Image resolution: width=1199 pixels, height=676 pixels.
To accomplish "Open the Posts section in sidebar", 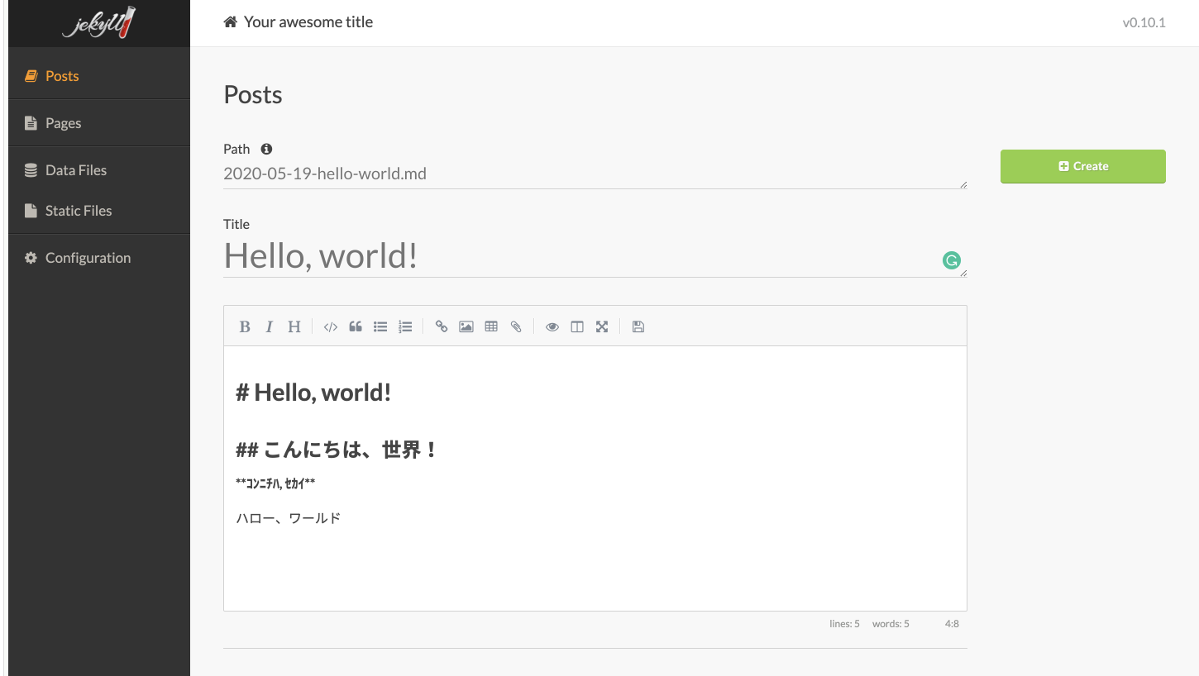I will [99, 76].
